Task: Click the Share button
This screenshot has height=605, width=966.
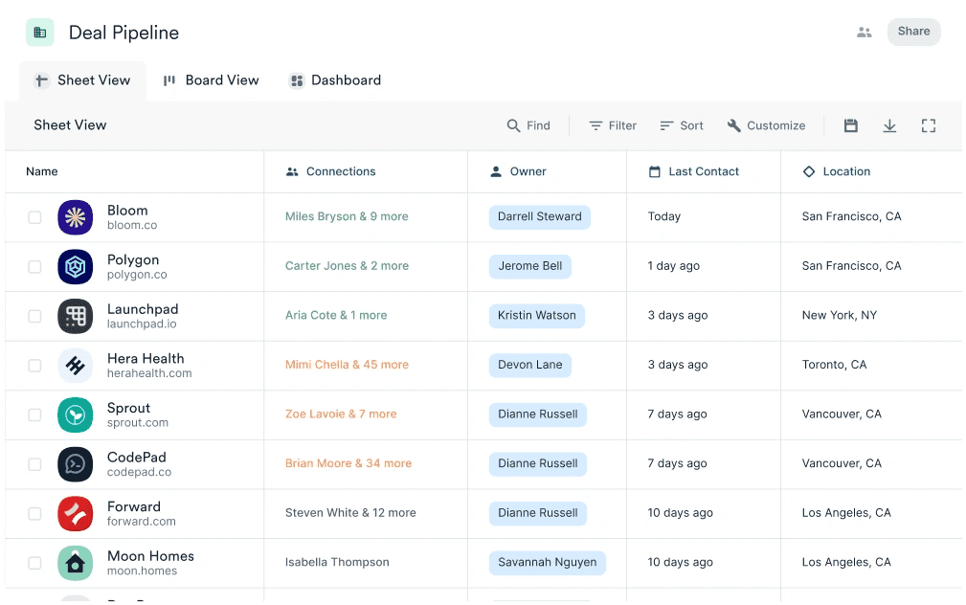Action: point(913,32)
